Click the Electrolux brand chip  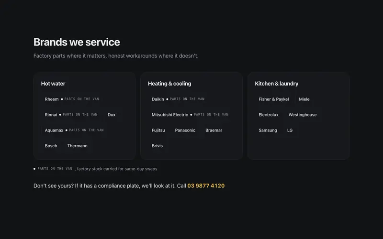269,115
